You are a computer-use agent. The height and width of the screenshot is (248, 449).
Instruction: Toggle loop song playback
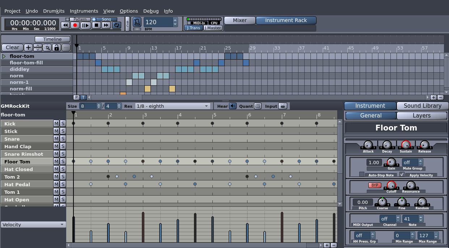click(x=117, y=25)
